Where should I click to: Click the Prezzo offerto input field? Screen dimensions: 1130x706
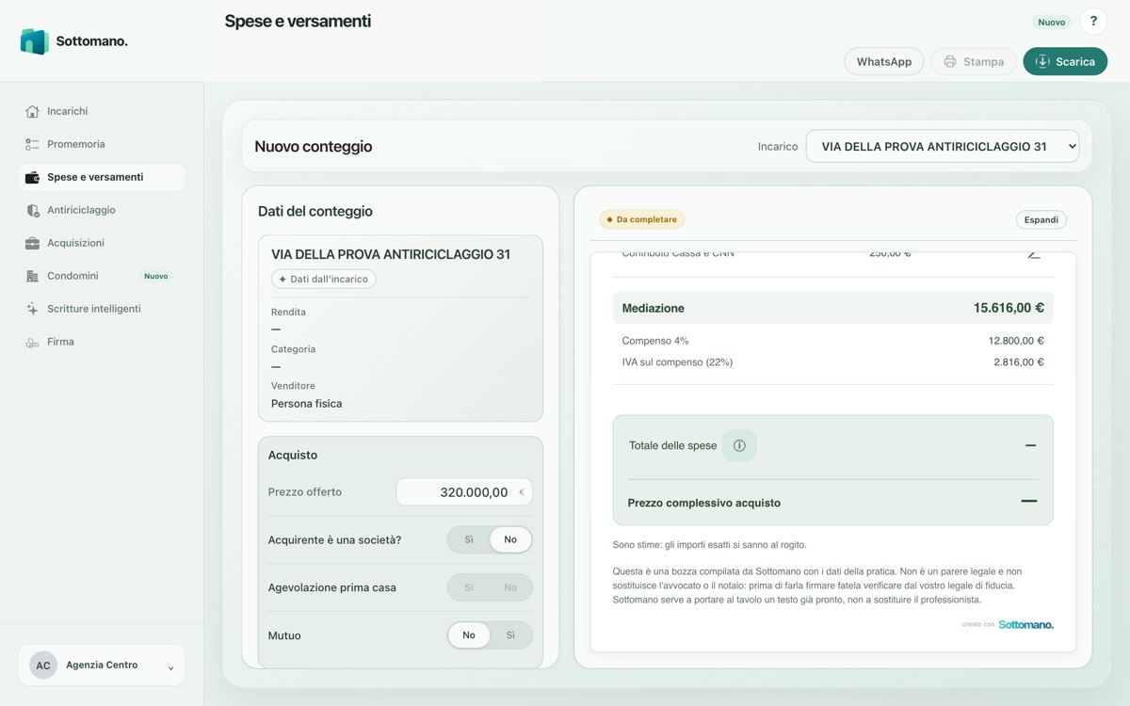[x=464, y=492]
